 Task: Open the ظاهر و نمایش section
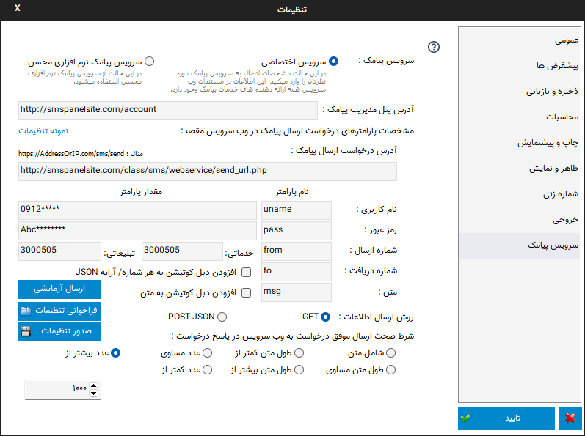coord(520,169)
